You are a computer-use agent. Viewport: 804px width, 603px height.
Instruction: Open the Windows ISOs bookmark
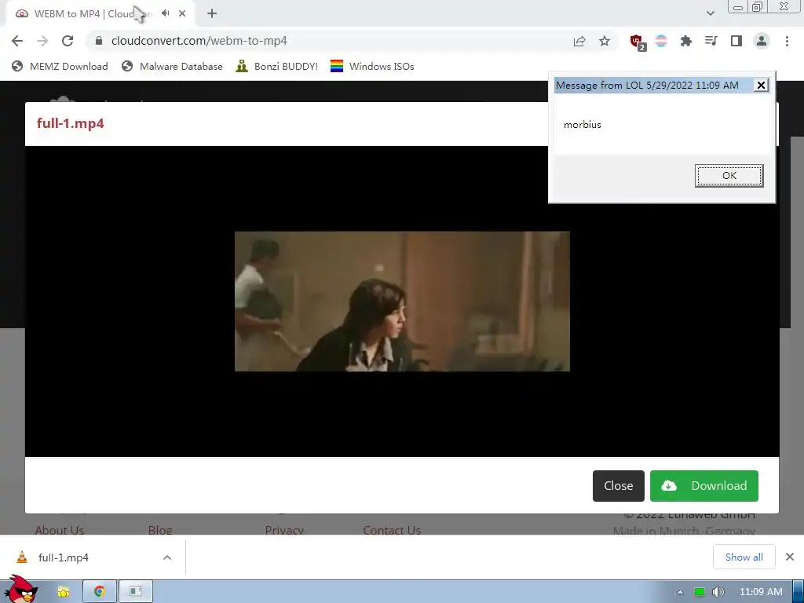[372, 66]
